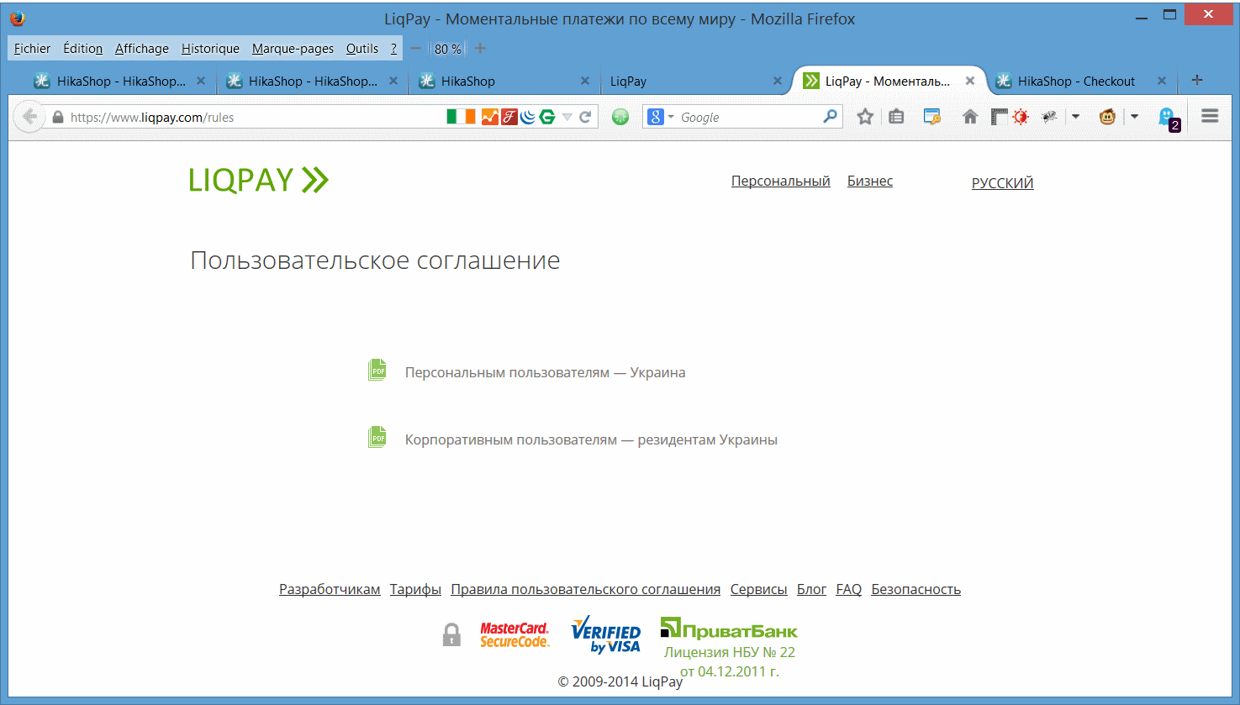Image resolution: width=1240 pixels, height=705 pixels.
Task: Switch to the LiqPay tab
Action: [694, 82]
